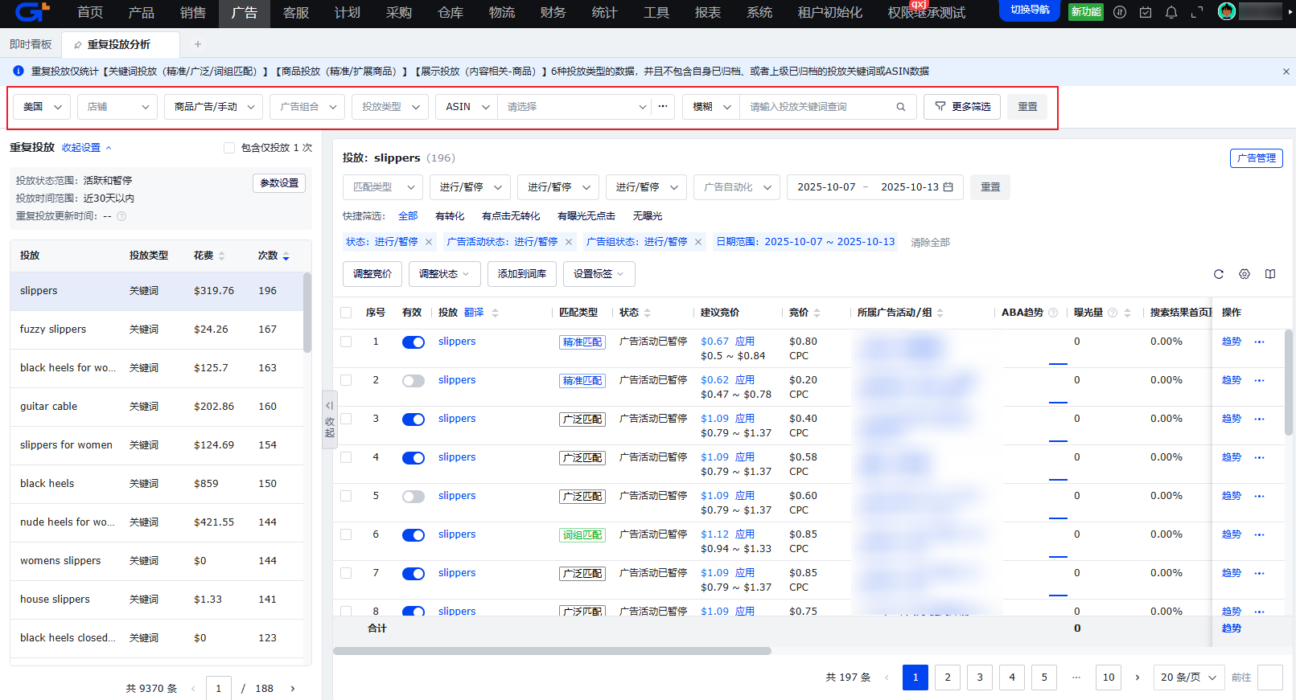Expand the 投放类型 dropdown filter
Image resolution: width=1296 pixels, height=700 pixels.
pyautogui.click(x=390, y=107)
